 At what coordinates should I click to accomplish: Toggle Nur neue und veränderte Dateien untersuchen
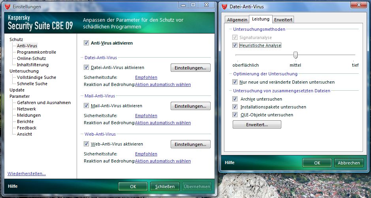coord(235,82)
